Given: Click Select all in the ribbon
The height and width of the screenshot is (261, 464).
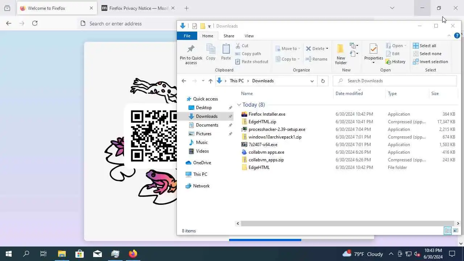Looking at the screenshot, I should pos(424,46).
